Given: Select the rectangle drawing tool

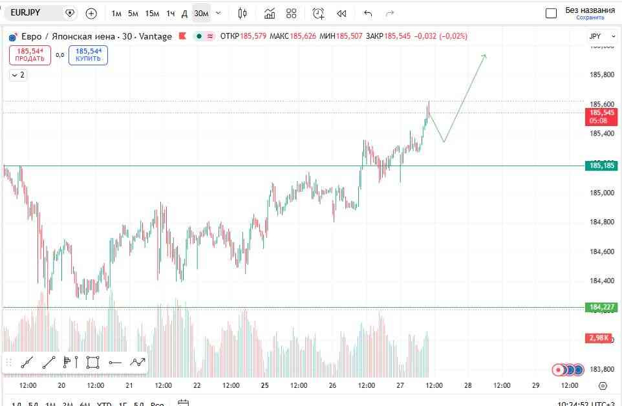Looking at the screenshot, I should tap(92, 363).
